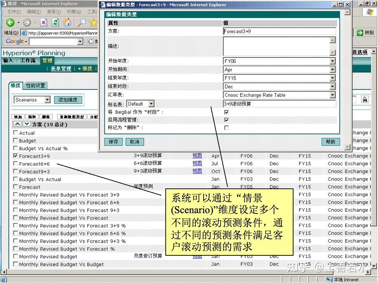Click the move-up arrow above scenario list
The width and height of the screenshot is (378, 283).
17,124
